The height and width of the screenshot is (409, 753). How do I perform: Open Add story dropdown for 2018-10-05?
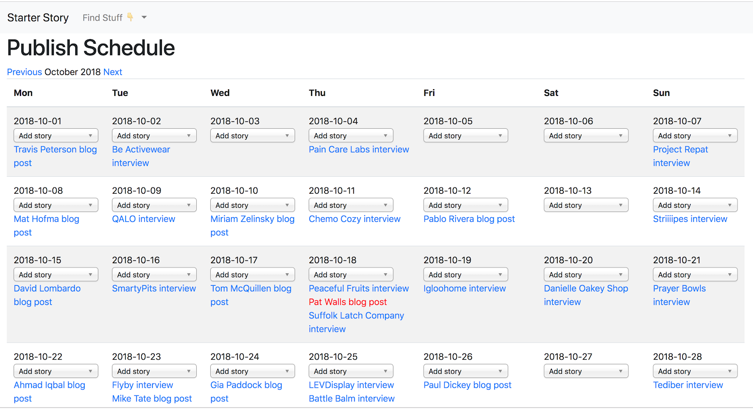tap(466, 135)
